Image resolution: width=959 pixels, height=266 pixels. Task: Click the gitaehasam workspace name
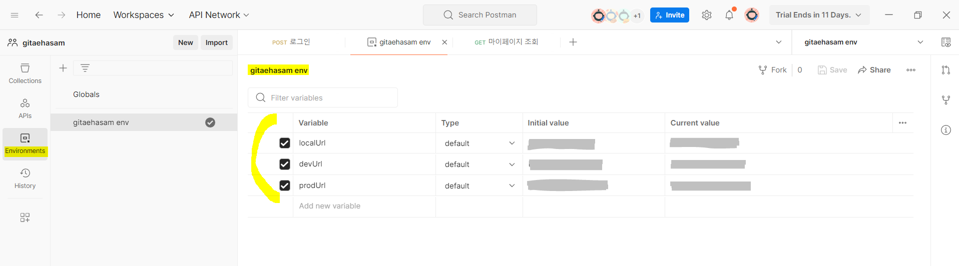[x=44, y=42]
